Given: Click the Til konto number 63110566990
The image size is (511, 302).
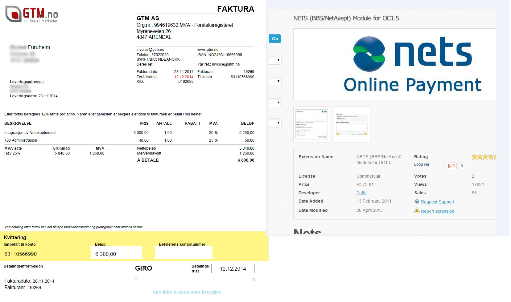Looking at the screenshot, I should coord(242,77).
